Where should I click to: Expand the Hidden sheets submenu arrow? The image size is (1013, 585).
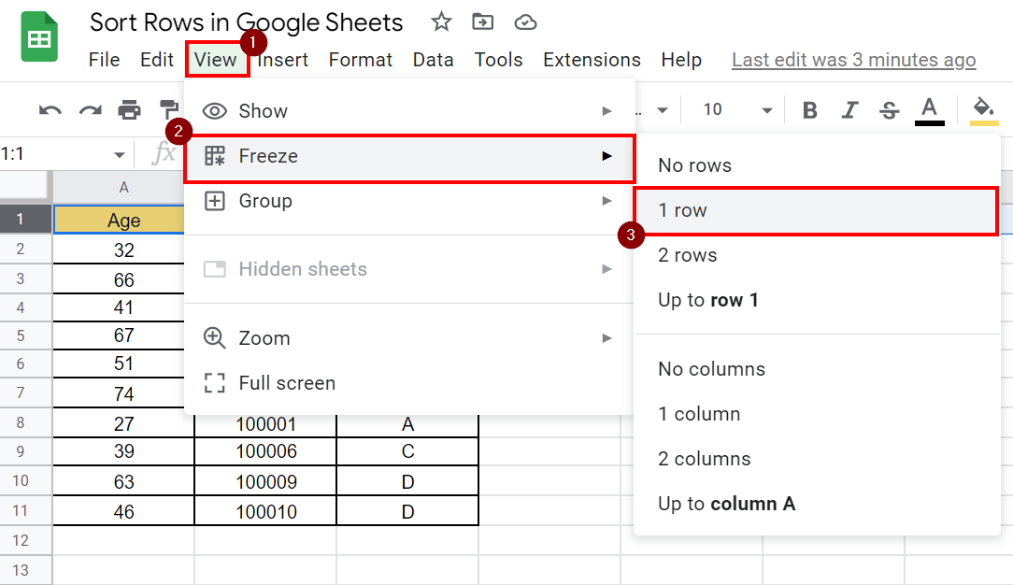point(606,268)
